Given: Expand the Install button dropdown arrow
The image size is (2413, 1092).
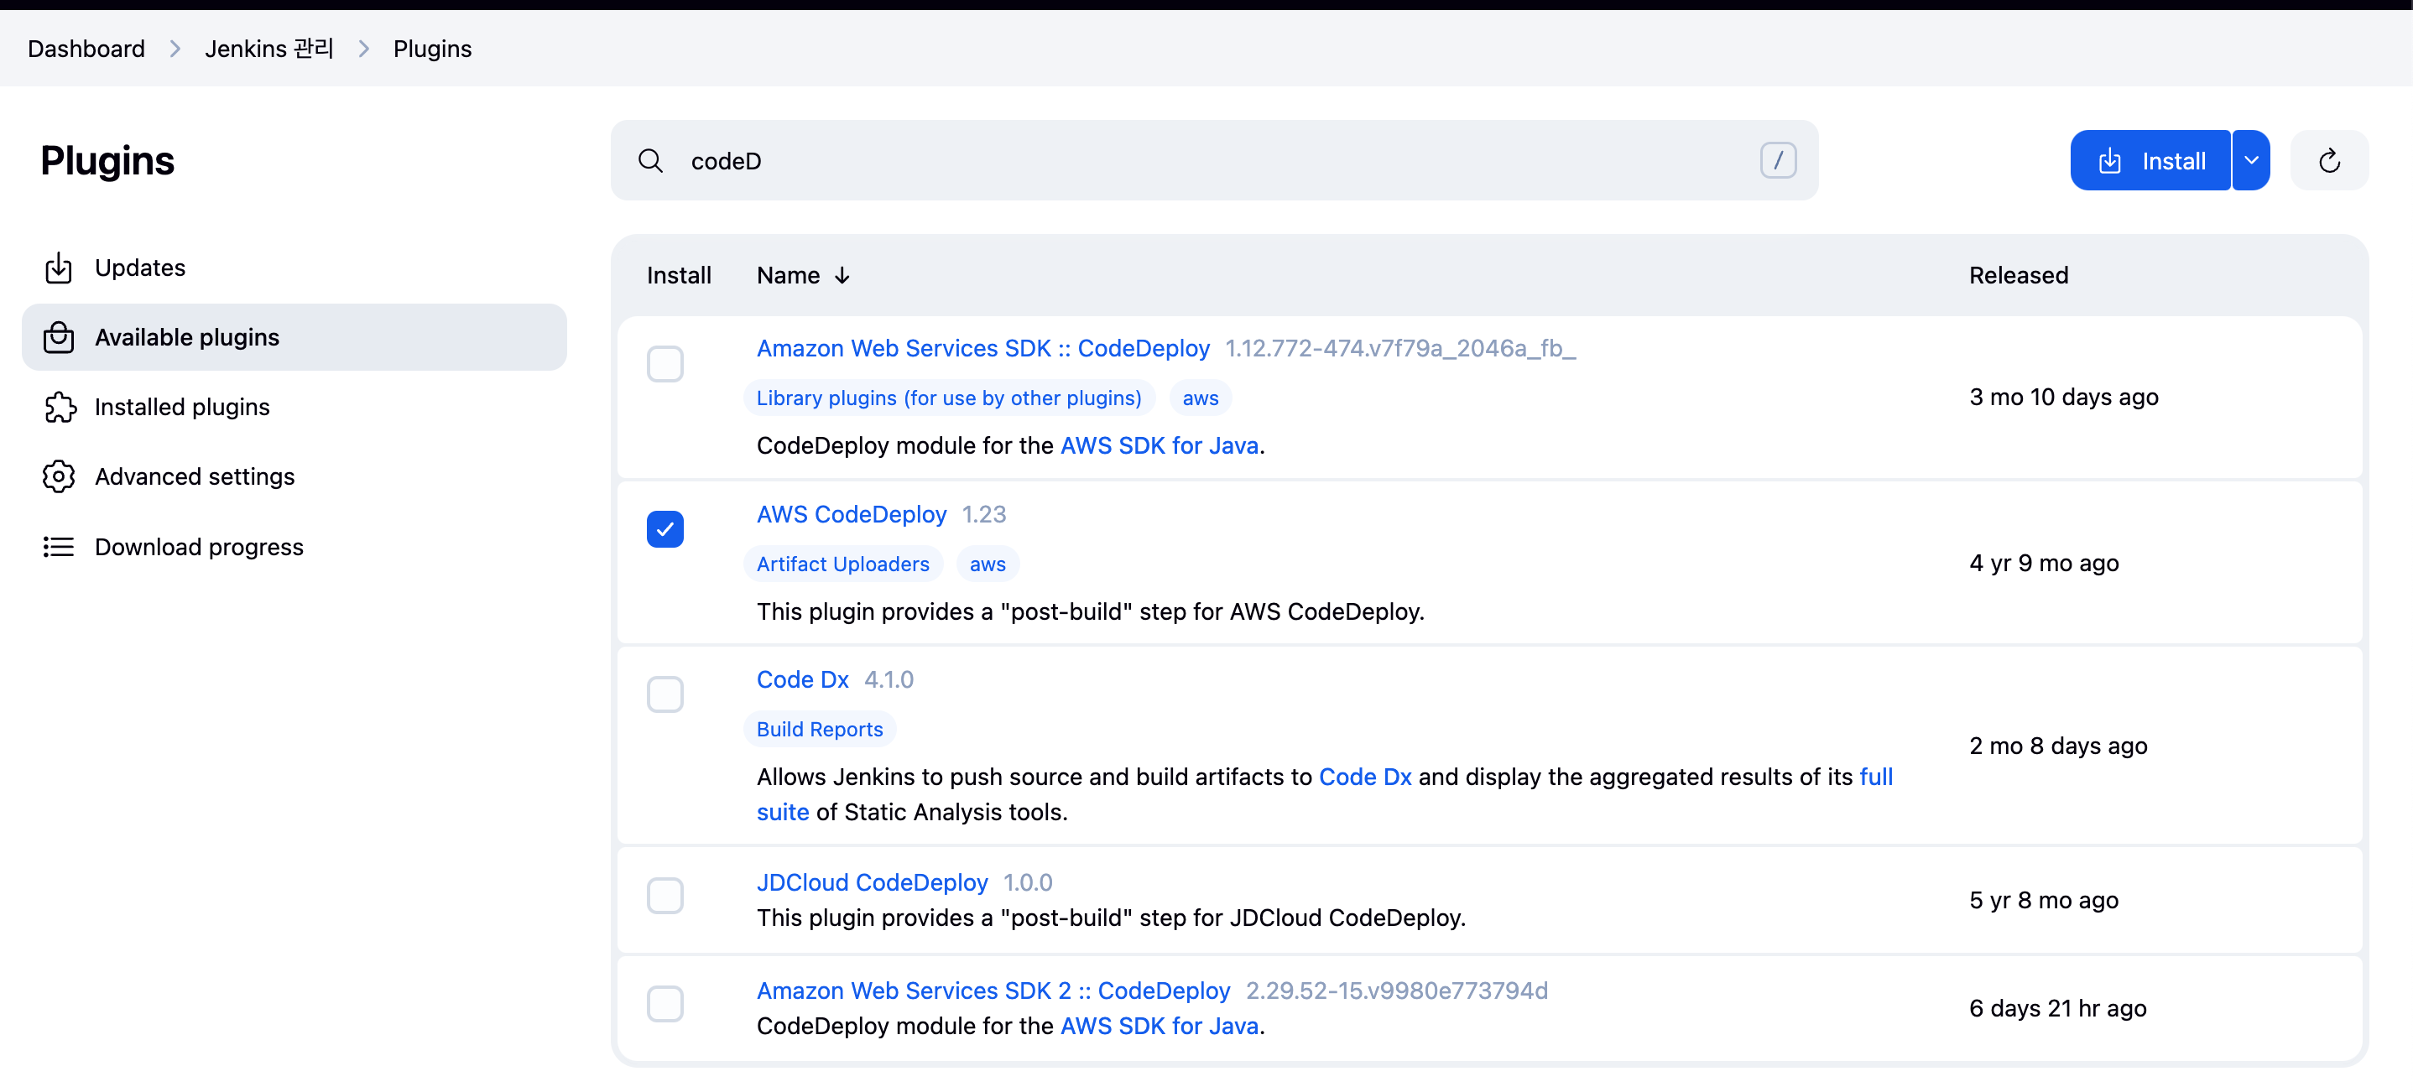Looking at the screenshot, I should [x=2251, y=160].
